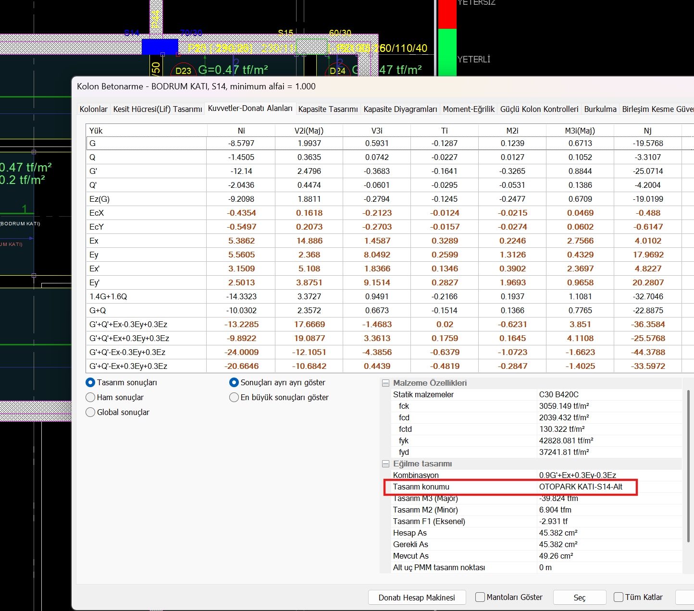Click the Ez(G) row label
Viewport: 694px width, 611px height.
click(x=99, y=199)
